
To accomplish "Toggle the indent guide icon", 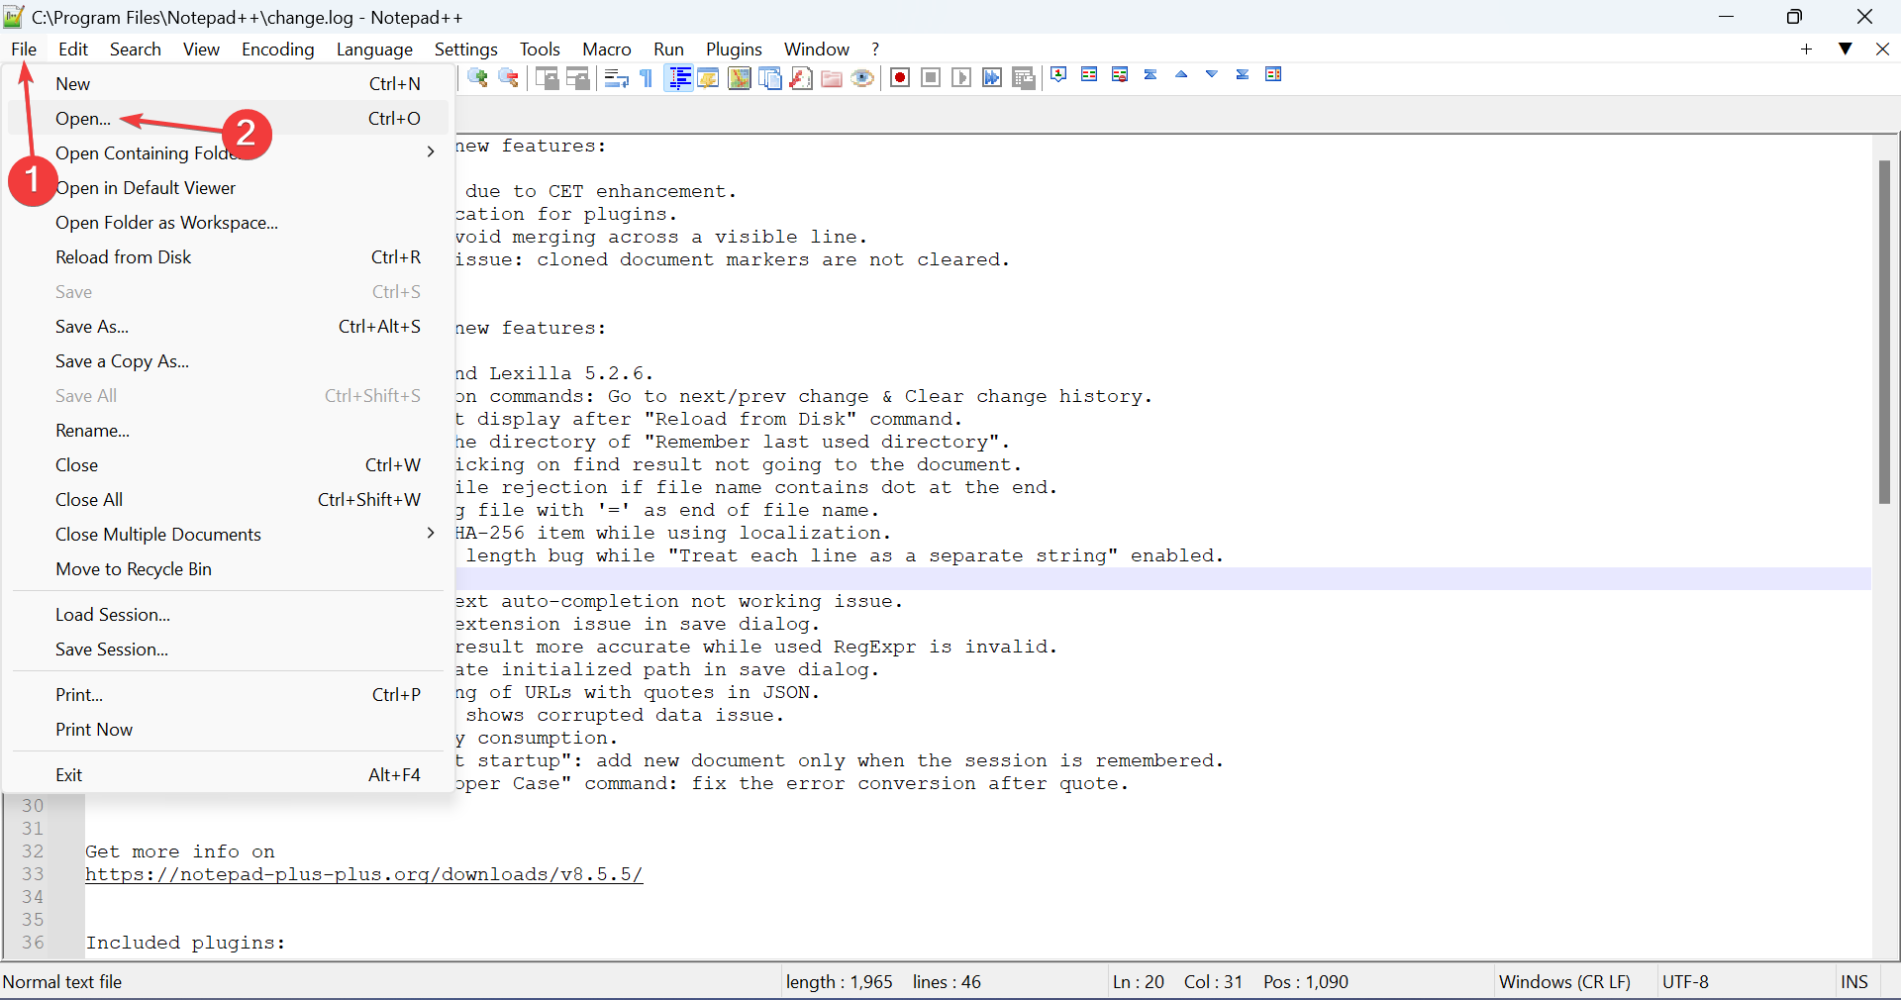I will 679,78.
